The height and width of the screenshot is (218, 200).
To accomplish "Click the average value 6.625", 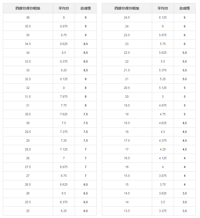I will (x=64, y=185).
